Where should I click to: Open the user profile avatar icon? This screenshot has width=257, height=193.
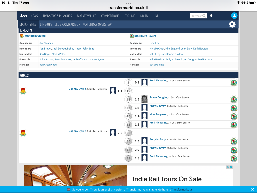[x=234, y=16]
